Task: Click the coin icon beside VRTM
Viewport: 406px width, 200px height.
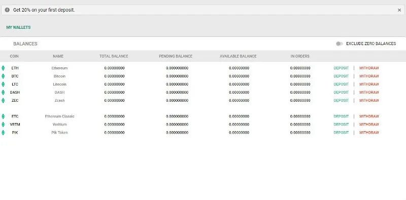Action: pyautogui.click(x=3, y=124)
